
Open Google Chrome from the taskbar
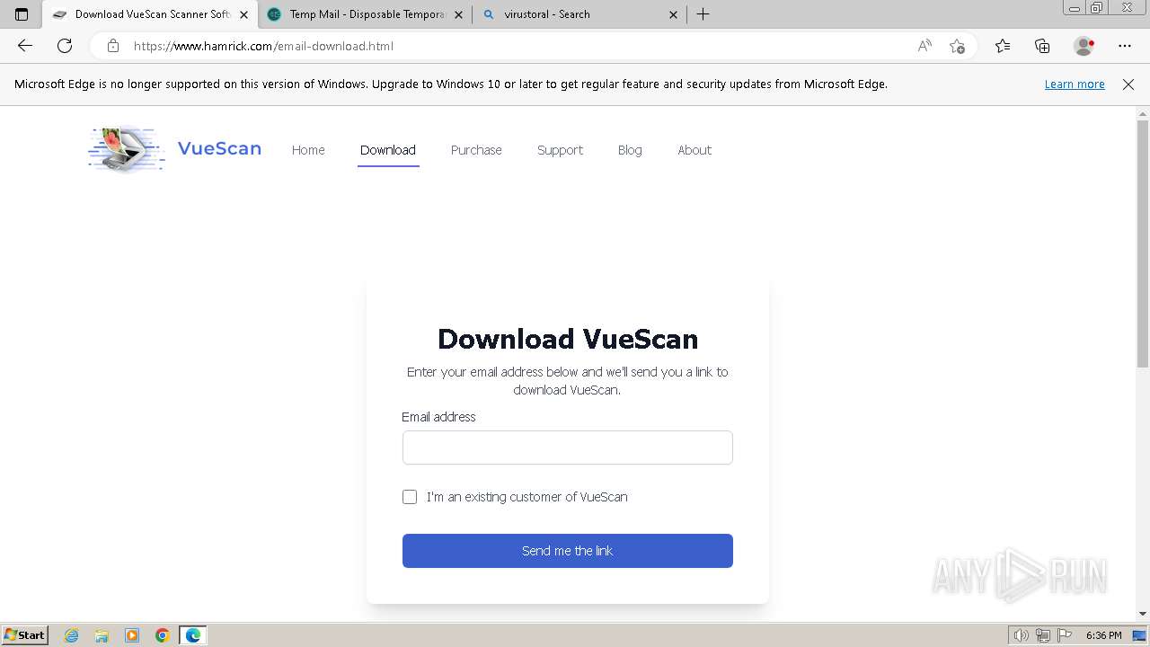click(x=163, y=635)
